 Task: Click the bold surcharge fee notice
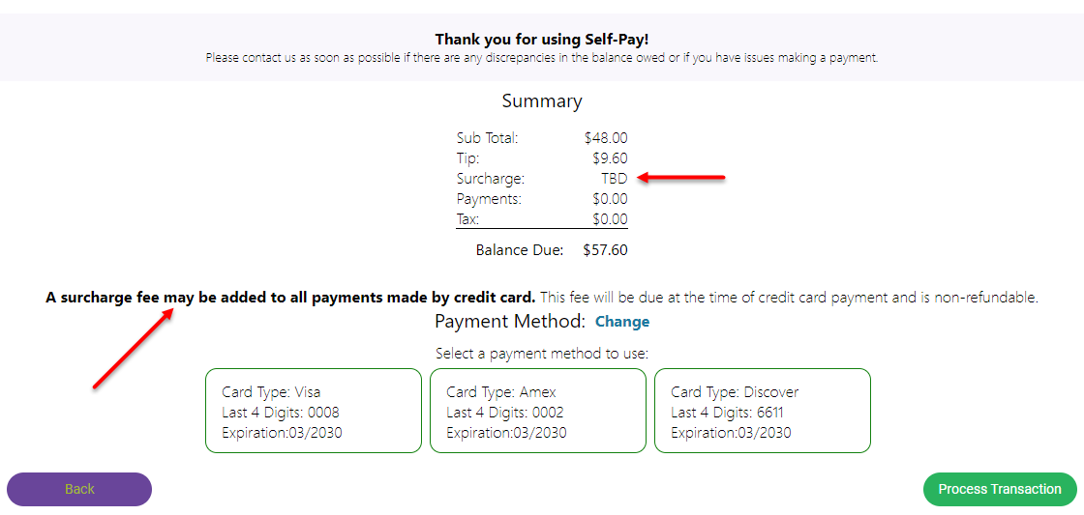[x=290, y=298]
